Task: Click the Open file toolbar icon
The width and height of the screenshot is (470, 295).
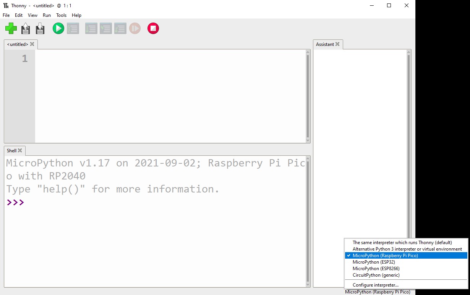Action: tap(26, 28)
